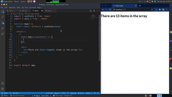172x97 pixels.
Task: Click the errors and warnings count
Action: coord(16,93)
